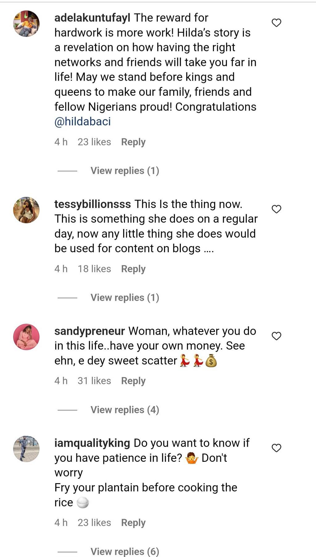The width and height of the screenshot is (316, 557).
Task: Like iamqualityking's comment with the heart icon
Action: pyautogui.click(x=276, y=448)
